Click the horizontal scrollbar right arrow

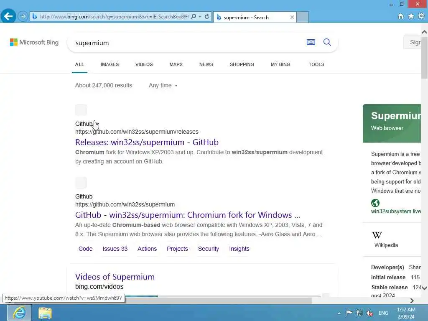pos(412,301)
